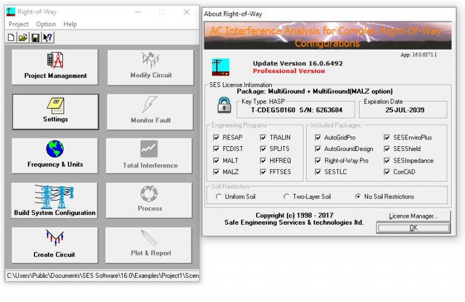Click the Process button

(x=149, y=201)
